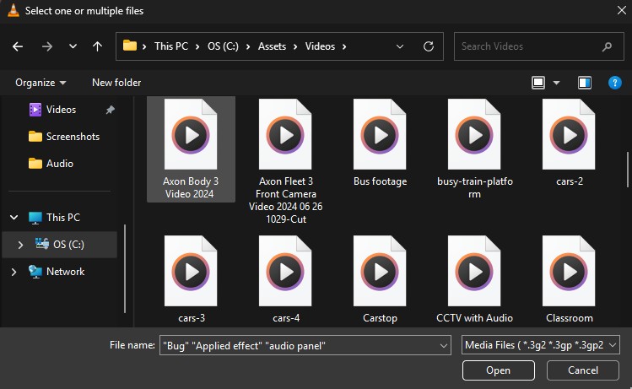The height and width of the screenshot is (389, 632).
Task: Select Axon Body 3 Video 2024 file
Action: 191,149
